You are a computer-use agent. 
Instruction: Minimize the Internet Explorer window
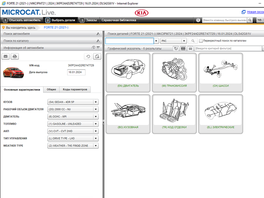[260, 3]
